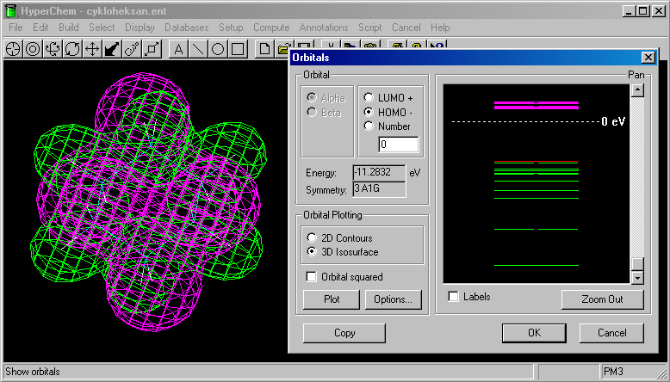Image resolution: width=670 pixels, height=382 pixels.
Task: Click the text annotation 'A' tool
Action: pos(179,49)
